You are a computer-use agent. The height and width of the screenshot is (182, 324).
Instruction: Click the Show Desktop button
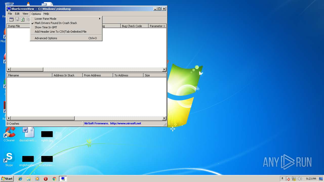tap(321, 179)
